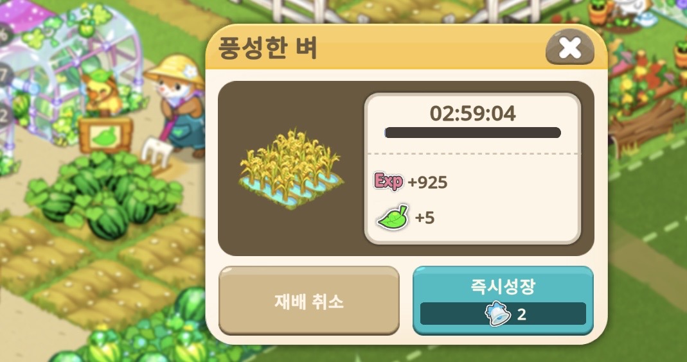Tap the orange fox by the greenhouse
Image resolution: width=687 pixels, height=362 pixels.
click(102, 94)
